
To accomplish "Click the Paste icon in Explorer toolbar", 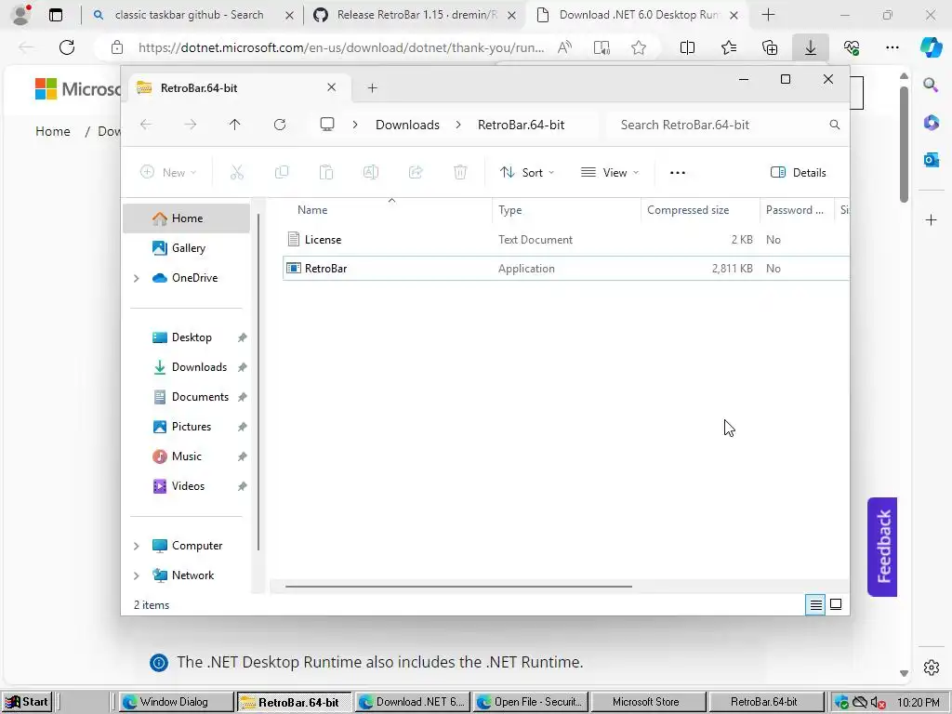I will click(326, 172).
